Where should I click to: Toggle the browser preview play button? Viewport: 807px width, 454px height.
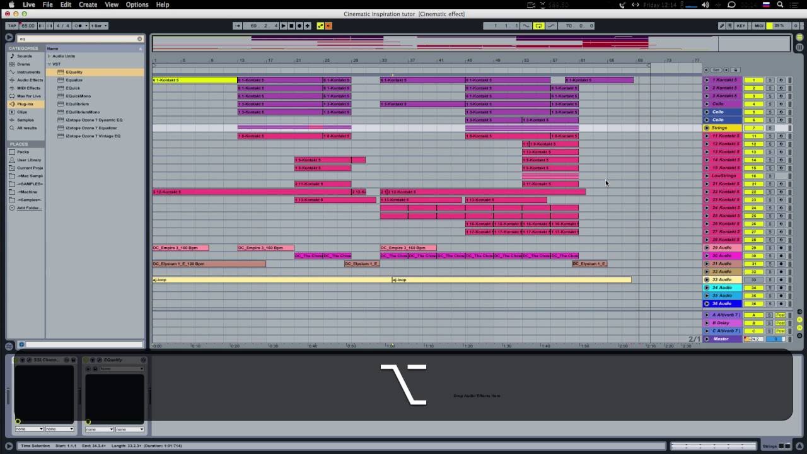point(9,38)
